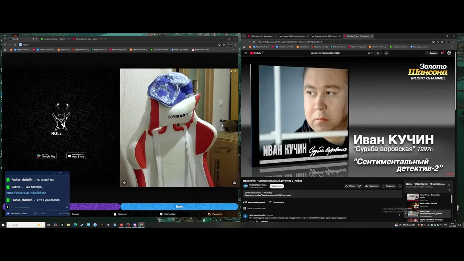Screen dimensions: 464x261
Task: Select playlist video В цинковом гробу
Action: point(428,197)
